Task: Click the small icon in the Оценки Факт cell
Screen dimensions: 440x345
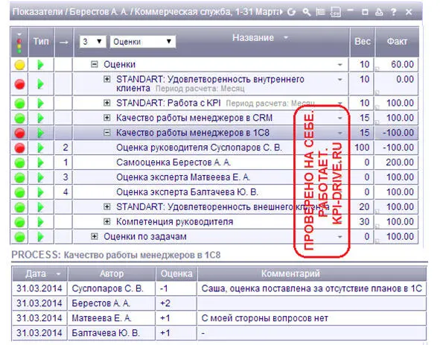Action: tap(377, 69)
